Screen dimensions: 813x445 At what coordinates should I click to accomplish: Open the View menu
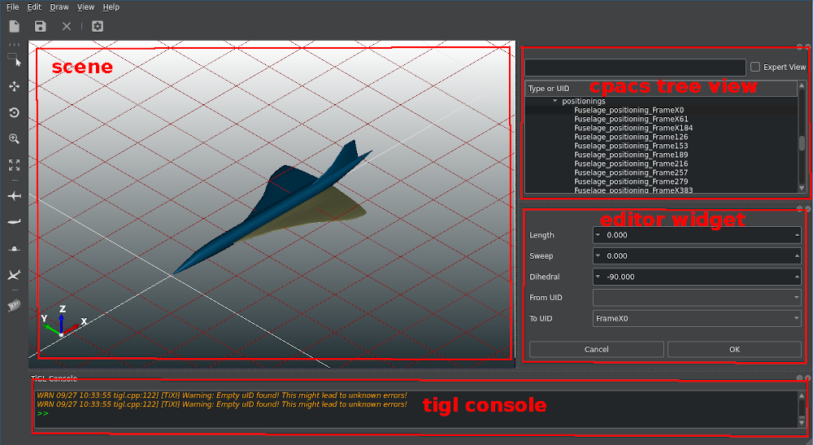(85, 7)
